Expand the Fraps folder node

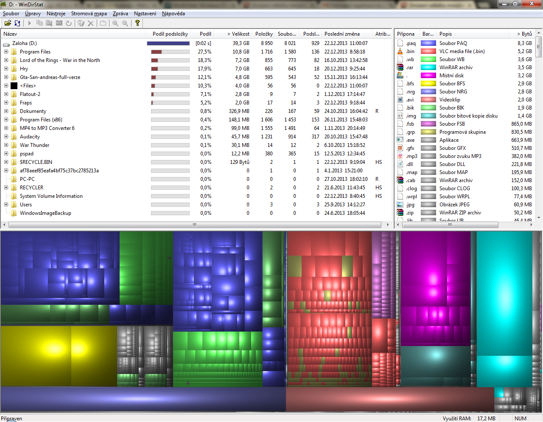(6, 103)
